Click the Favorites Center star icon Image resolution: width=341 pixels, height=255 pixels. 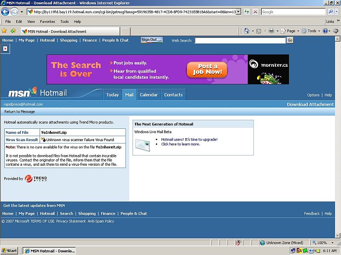click(4, 31)
